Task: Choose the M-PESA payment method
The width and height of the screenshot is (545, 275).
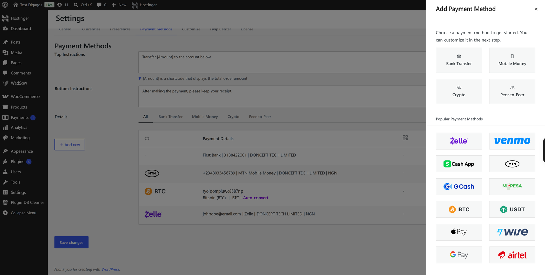Action: click(512, 187)
